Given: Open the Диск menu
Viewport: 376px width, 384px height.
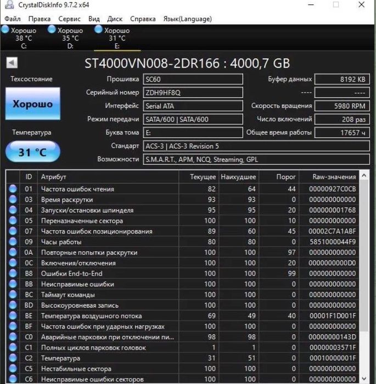Looking at the screenshot, I should (115, 19).
